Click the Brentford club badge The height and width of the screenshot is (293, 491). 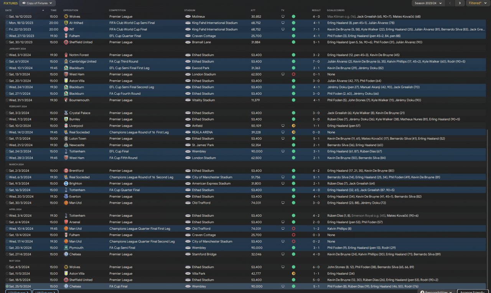[66, 171]
